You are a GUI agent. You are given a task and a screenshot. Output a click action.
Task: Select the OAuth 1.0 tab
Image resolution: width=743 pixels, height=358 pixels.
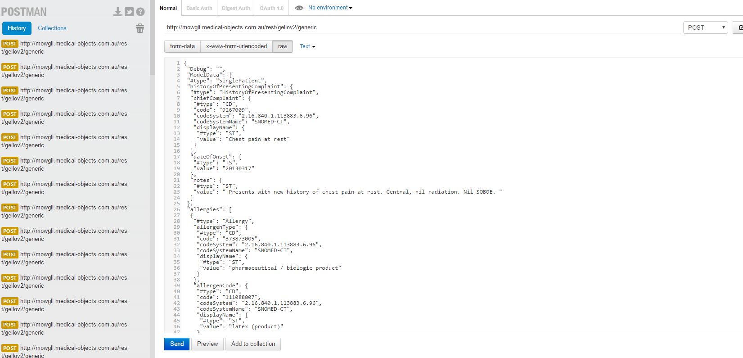tap(271, 8)
